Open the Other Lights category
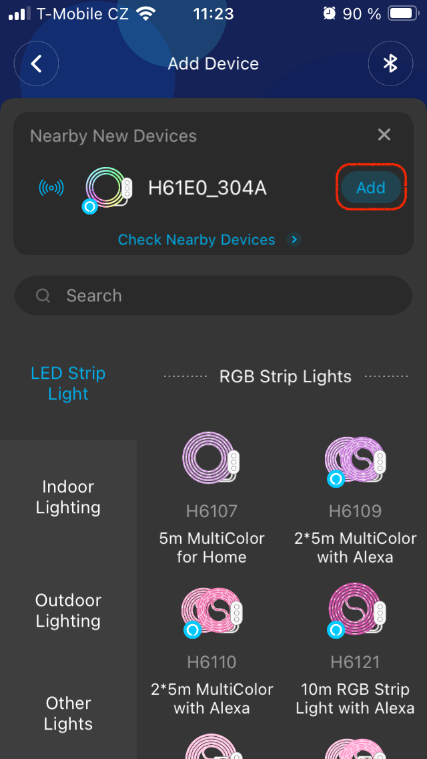 (68, 714)
